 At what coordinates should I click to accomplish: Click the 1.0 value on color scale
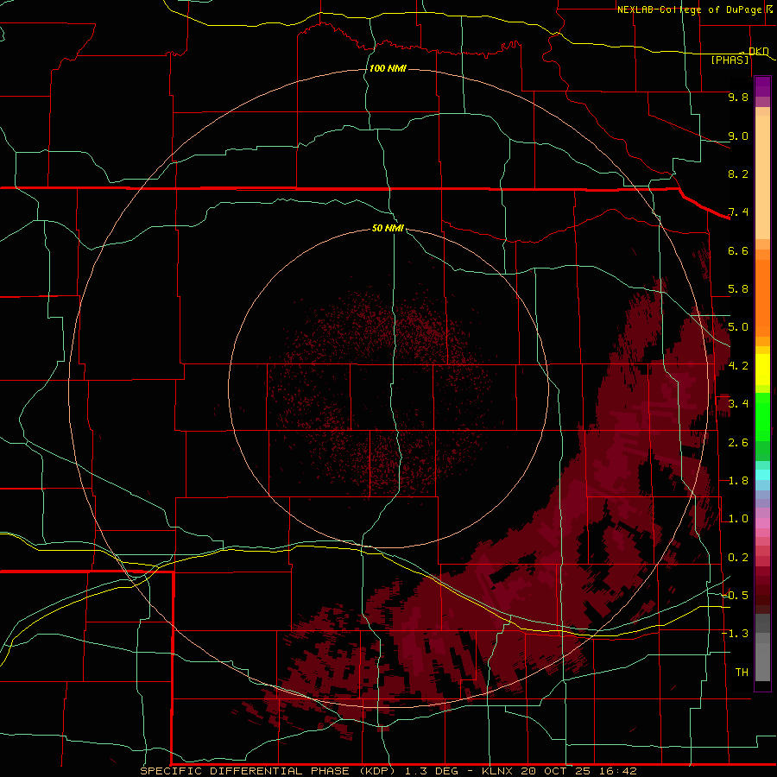click(738, 519)
